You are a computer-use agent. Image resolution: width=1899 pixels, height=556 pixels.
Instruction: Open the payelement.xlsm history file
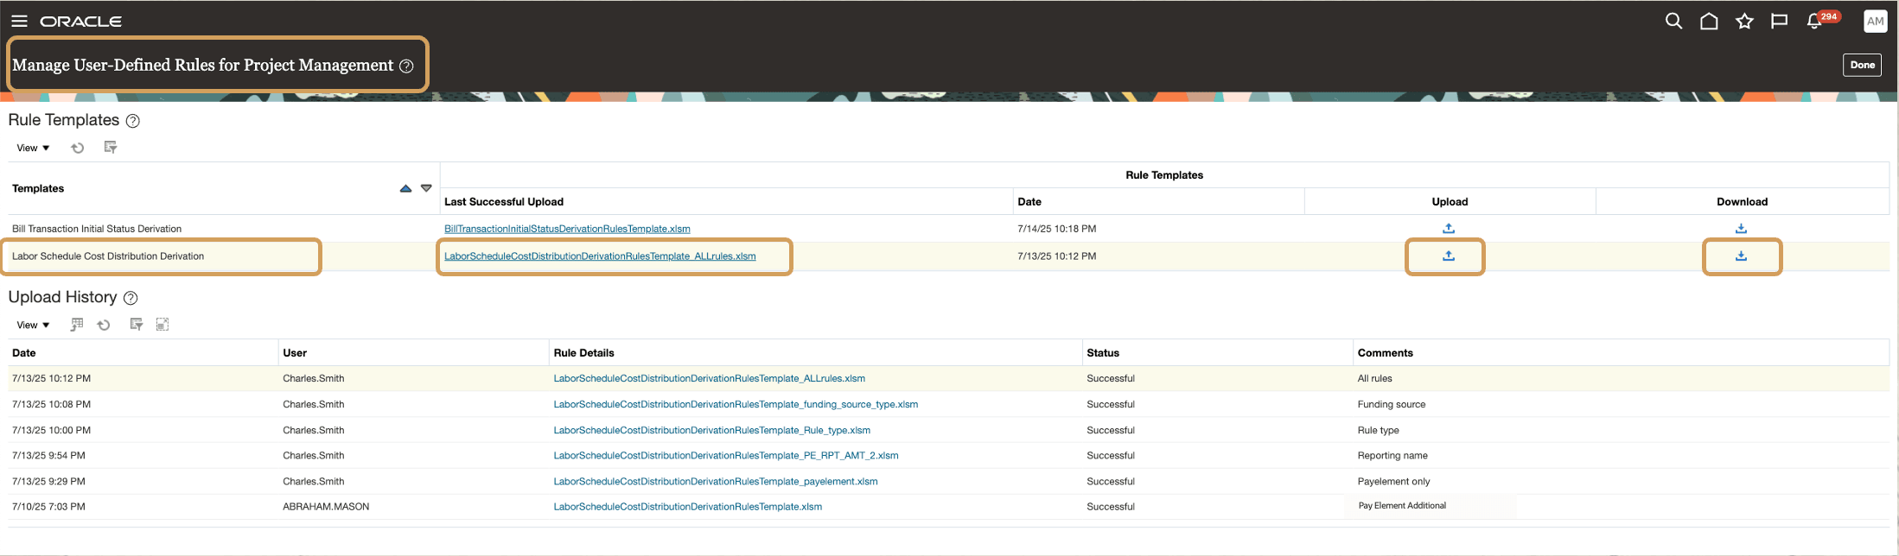(x=715, y=481)
